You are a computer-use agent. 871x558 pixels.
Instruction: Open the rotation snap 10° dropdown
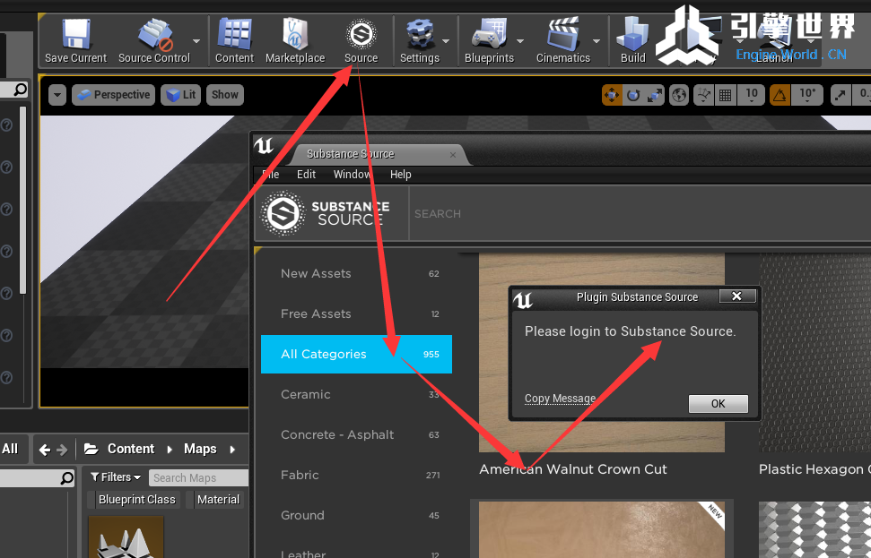[x=807, y=95]
